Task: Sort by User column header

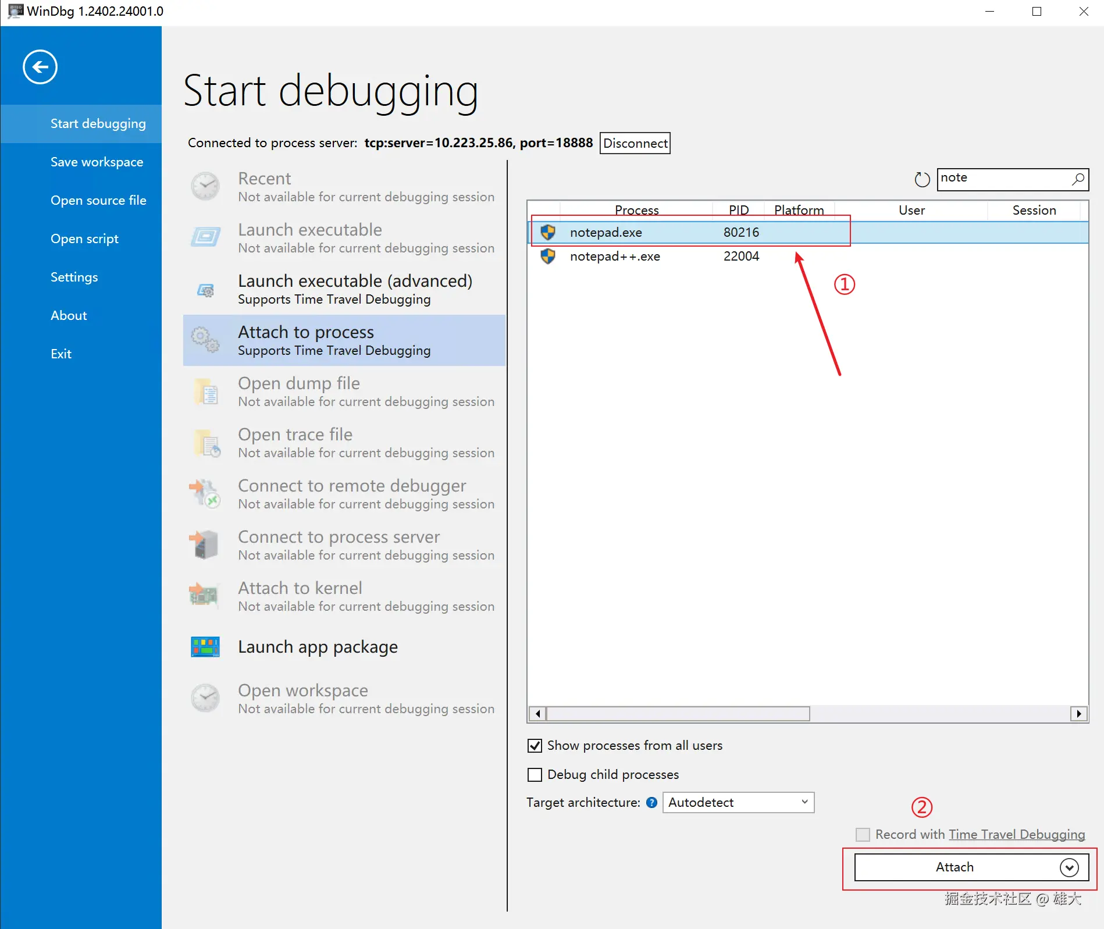Action: pyautogui.click(x=911, y=210)
